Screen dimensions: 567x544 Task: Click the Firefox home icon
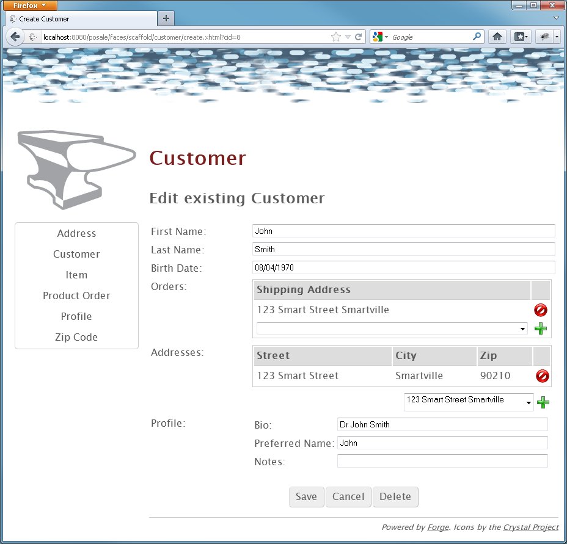[x=497, y=36]
